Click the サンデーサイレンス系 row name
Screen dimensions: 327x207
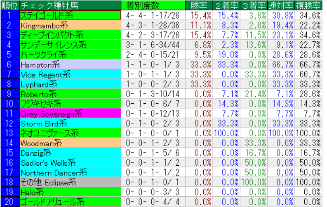70,44
